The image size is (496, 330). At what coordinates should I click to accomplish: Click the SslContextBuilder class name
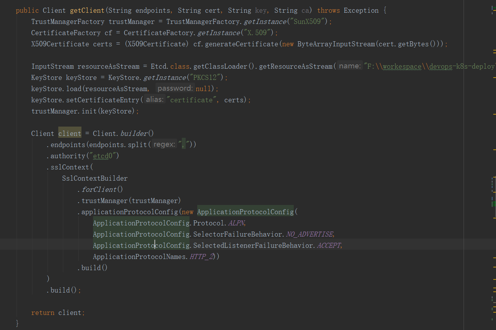pyautogui.click(x=95, y=178)
